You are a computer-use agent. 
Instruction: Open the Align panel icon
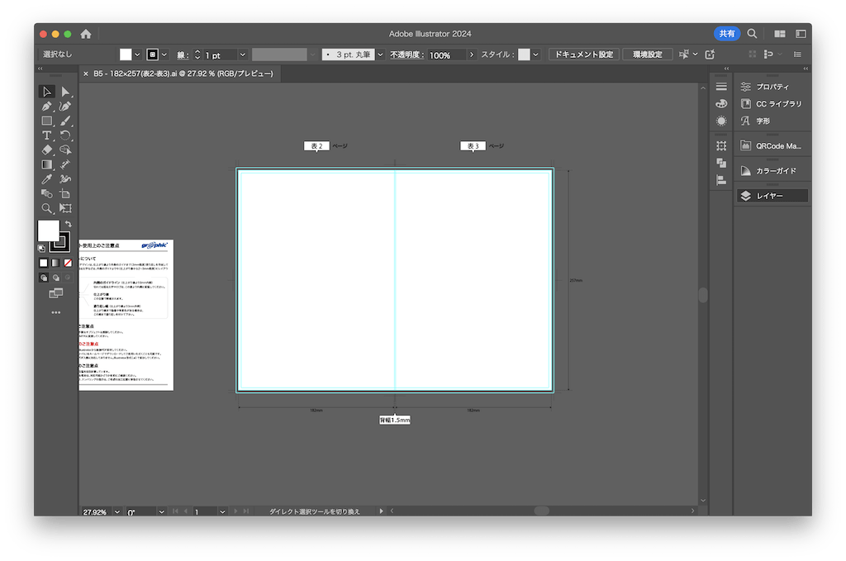(721, 179)
